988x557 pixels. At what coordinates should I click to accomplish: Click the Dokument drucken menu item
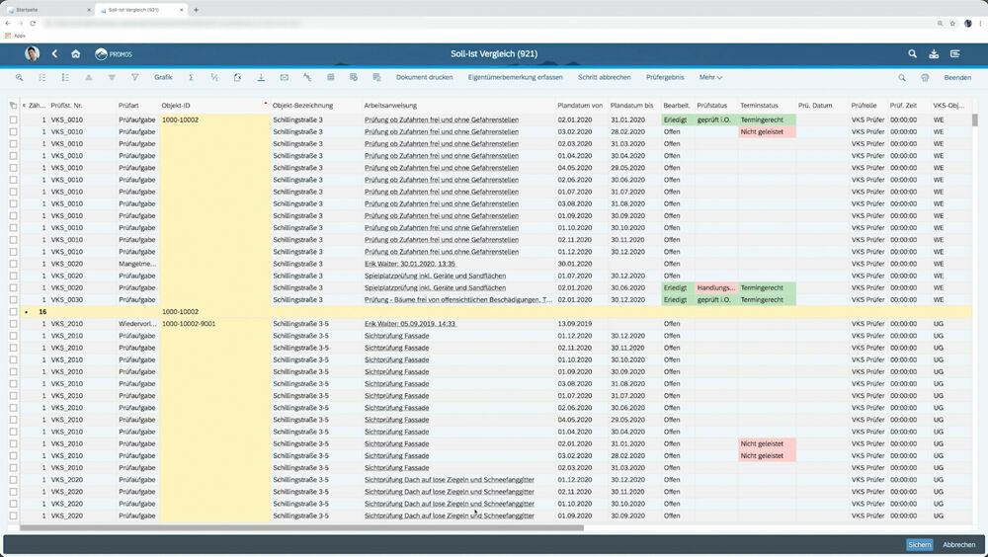424,77
